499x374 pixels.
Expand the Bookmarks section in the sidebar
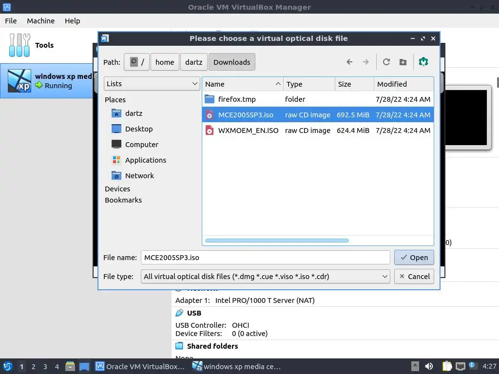[x=123, y=200]
